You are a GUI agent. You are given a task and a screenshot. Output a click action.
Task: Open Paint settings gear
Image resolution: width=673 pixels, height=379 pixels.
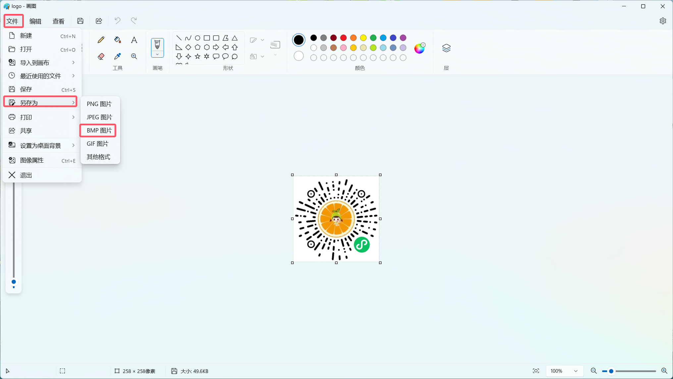pos(663,21)
